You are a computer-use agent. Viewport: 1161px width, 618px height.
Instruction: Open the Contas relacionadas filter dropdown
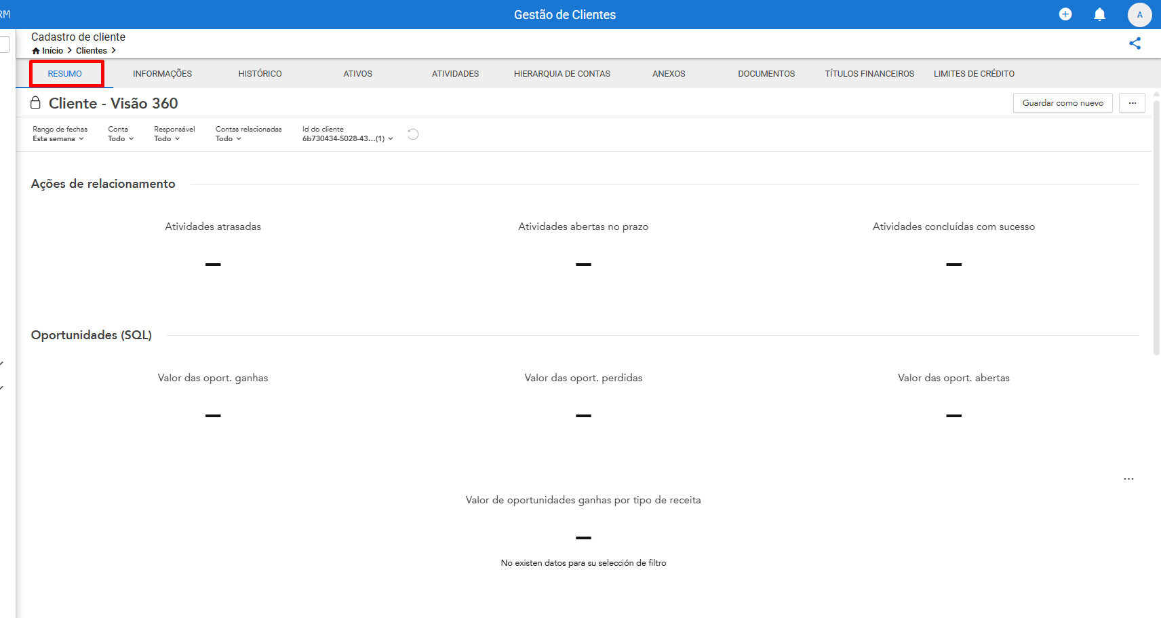pyautogui.click(x=248, y=134)
